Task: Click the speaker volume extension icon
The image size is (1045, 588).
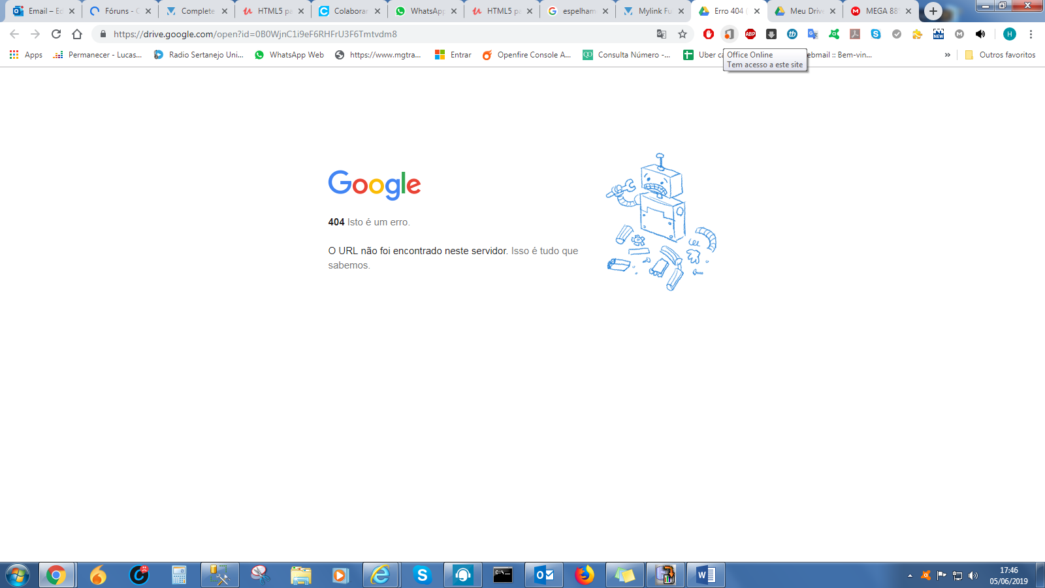Action: coord(980,34)
